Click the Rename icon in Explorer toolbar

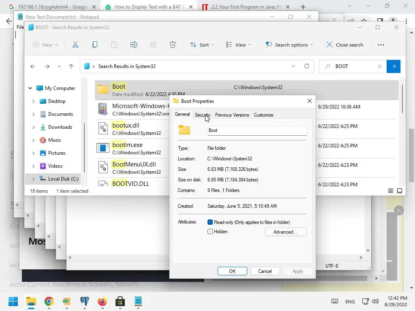point(134,45)
